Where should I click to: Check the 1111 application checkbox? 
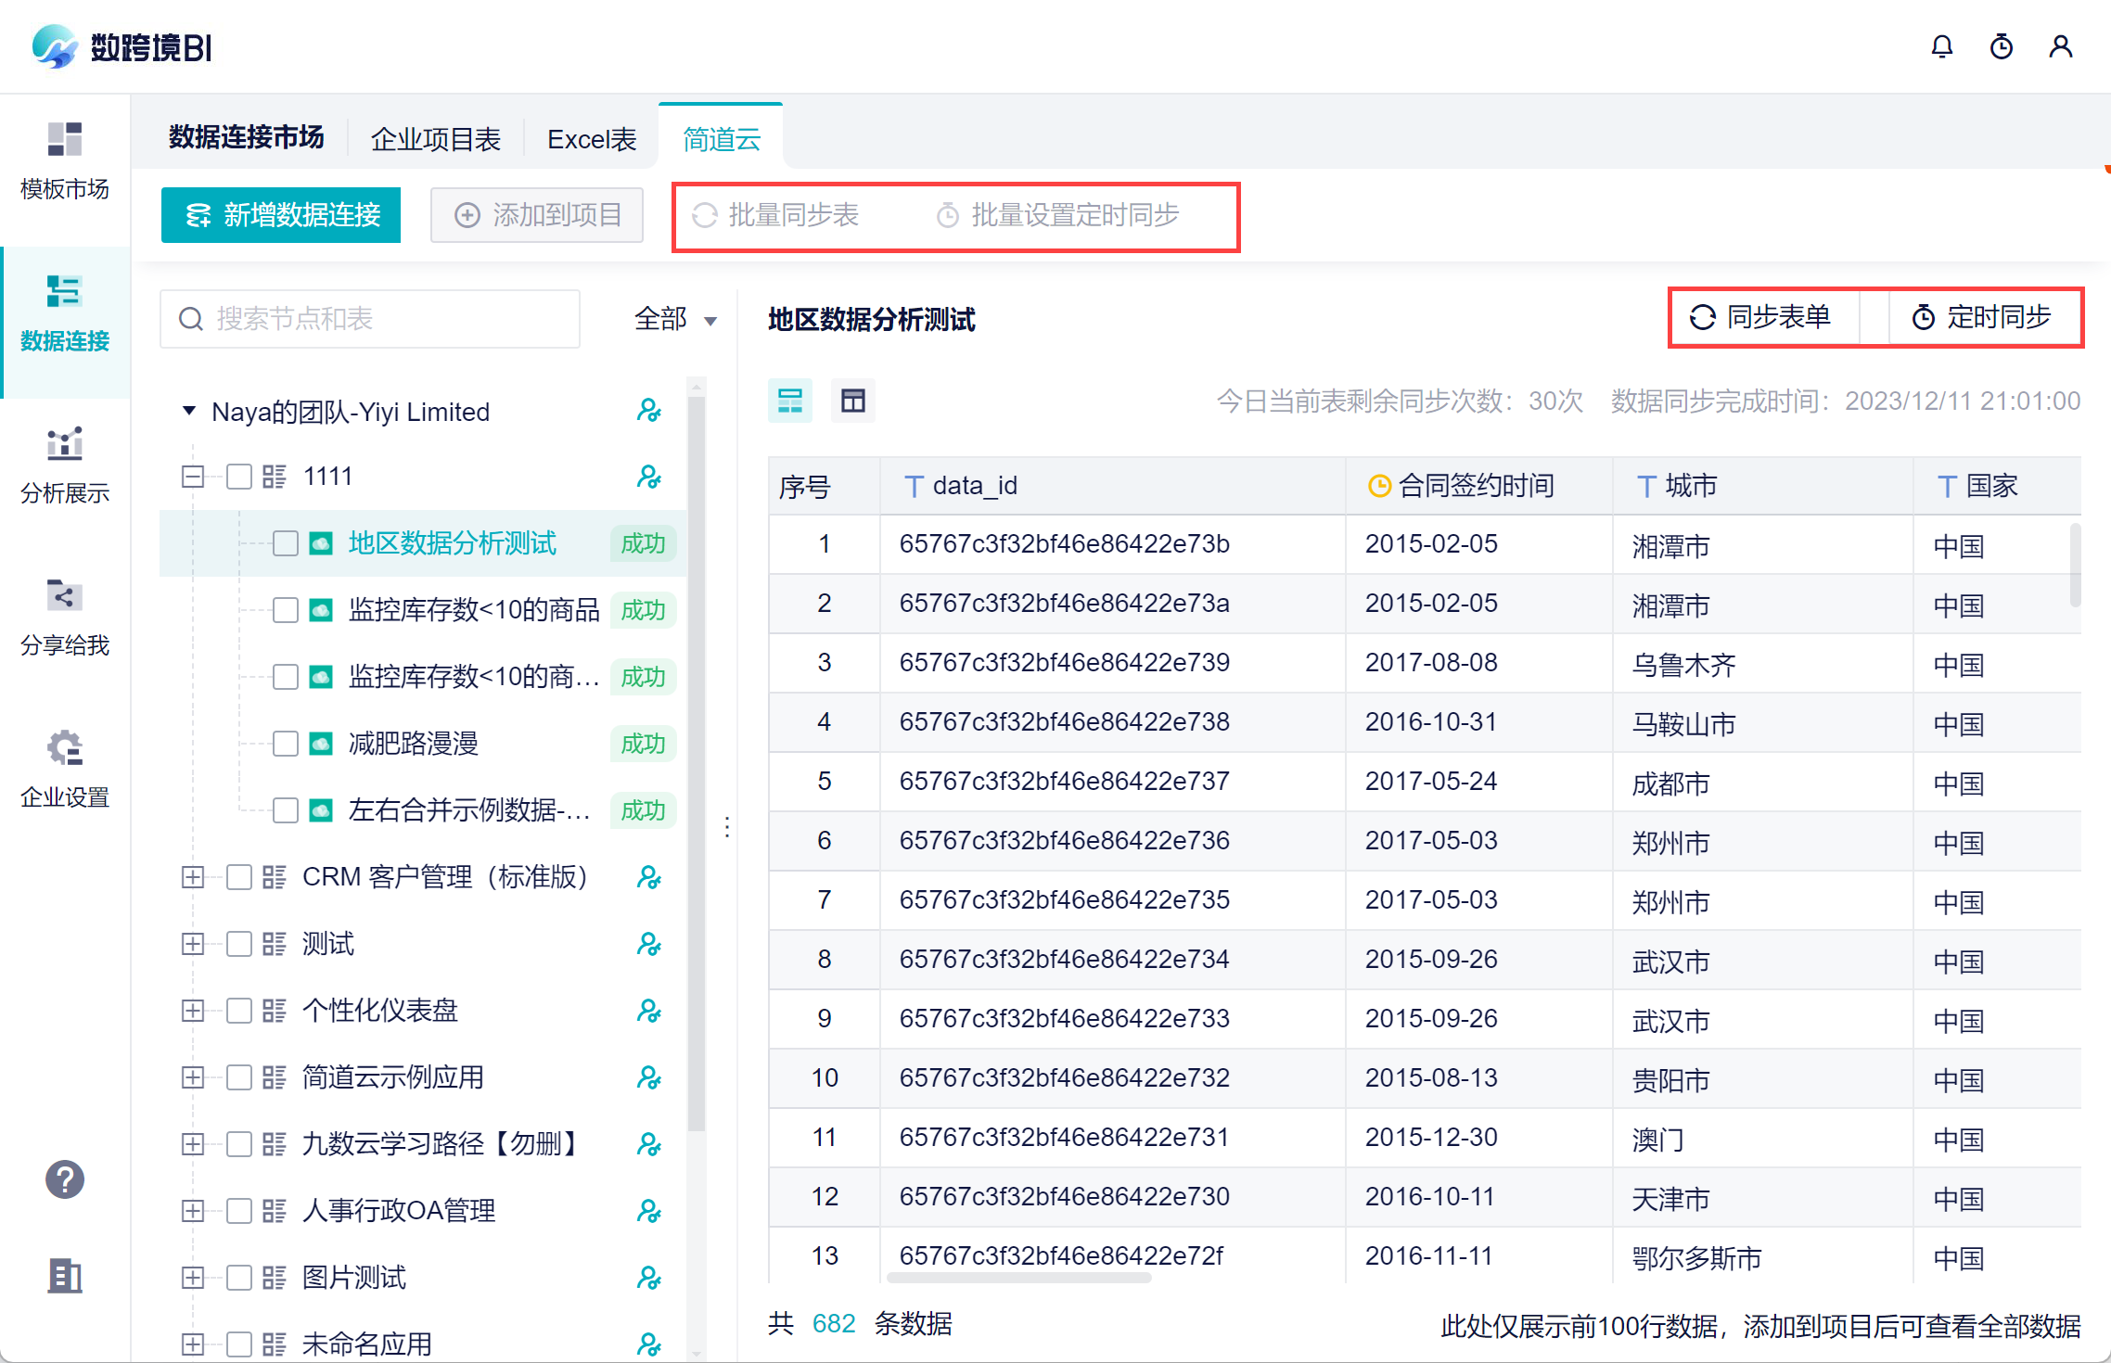(239, 477)
